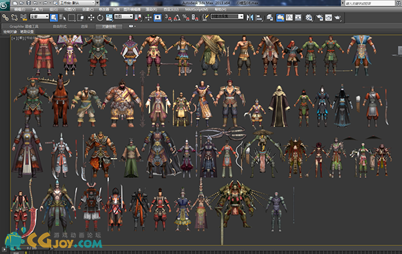Image resolution: width=402 pixels, height=254 pixels.
Task: Click in the keyword search field
Action: pos(370,3)
